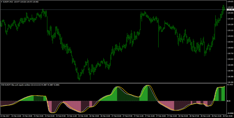Click the 27 Feb 11:00 time label
The image size is (234, 118).
[x=139, y=116]
